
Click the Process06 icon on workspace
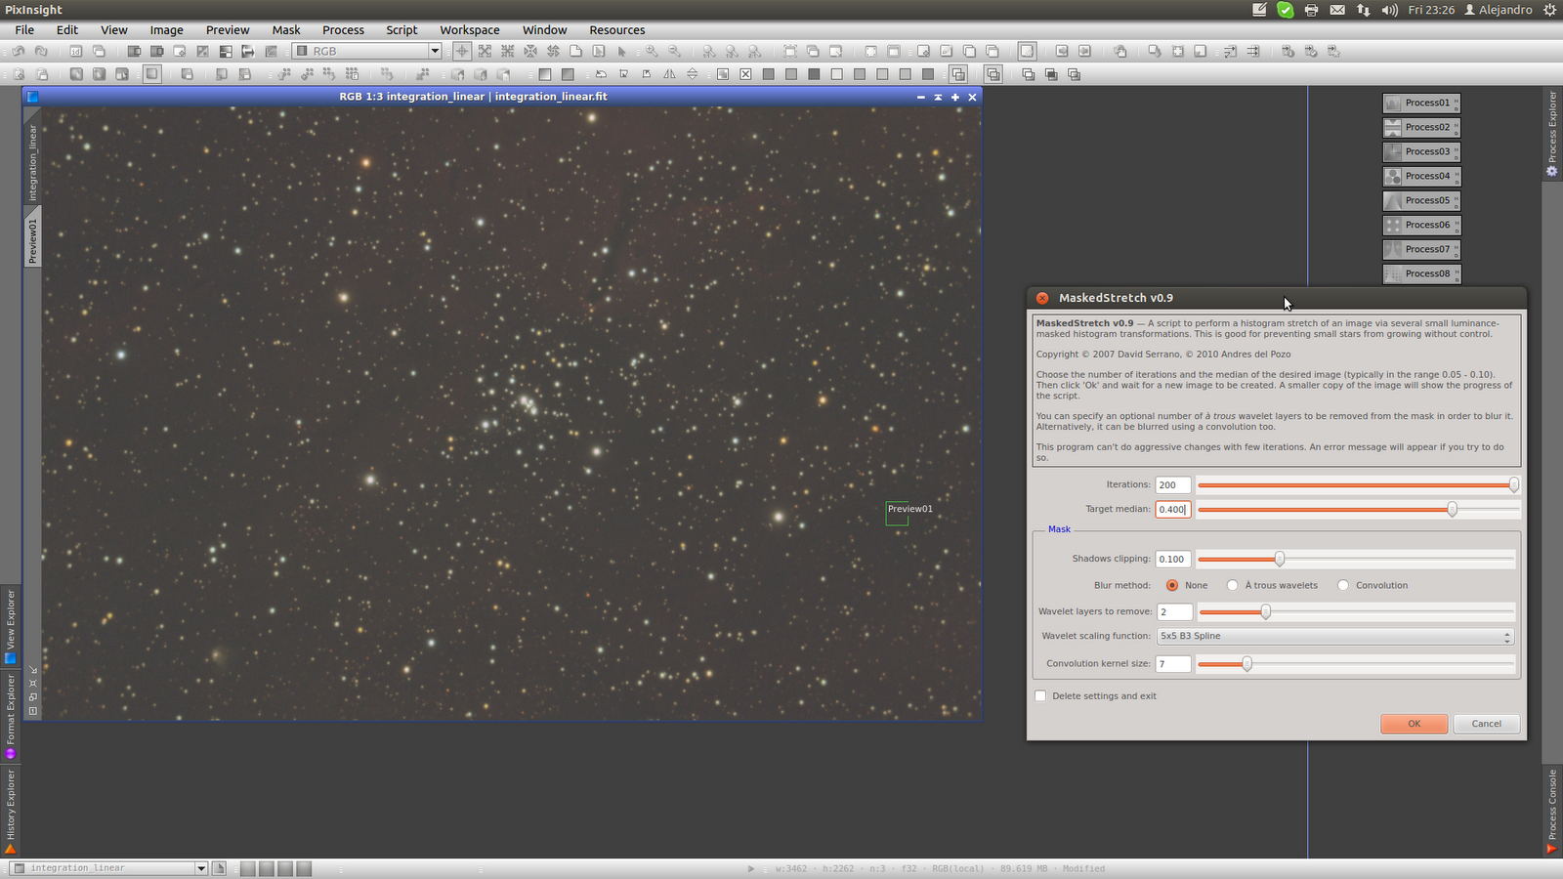(1421, 225)
